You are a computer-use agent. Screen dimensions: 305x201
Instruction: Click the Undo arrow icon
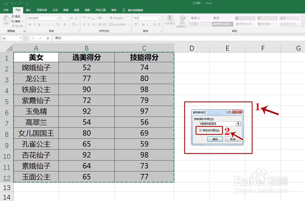coord(12,3)
